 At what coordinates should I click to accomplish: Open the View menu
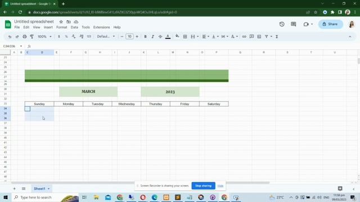37,27
